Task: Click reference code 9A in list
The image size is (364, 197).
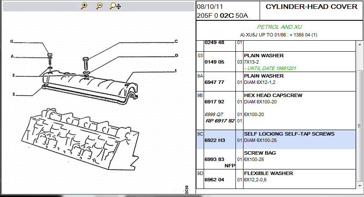Action: point(200,76)
